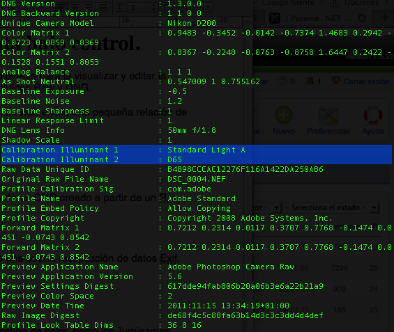Click the raw image digest 'de68f4c5...'
The height and width of the screenshot is (332, 394).
click(245, 315)
